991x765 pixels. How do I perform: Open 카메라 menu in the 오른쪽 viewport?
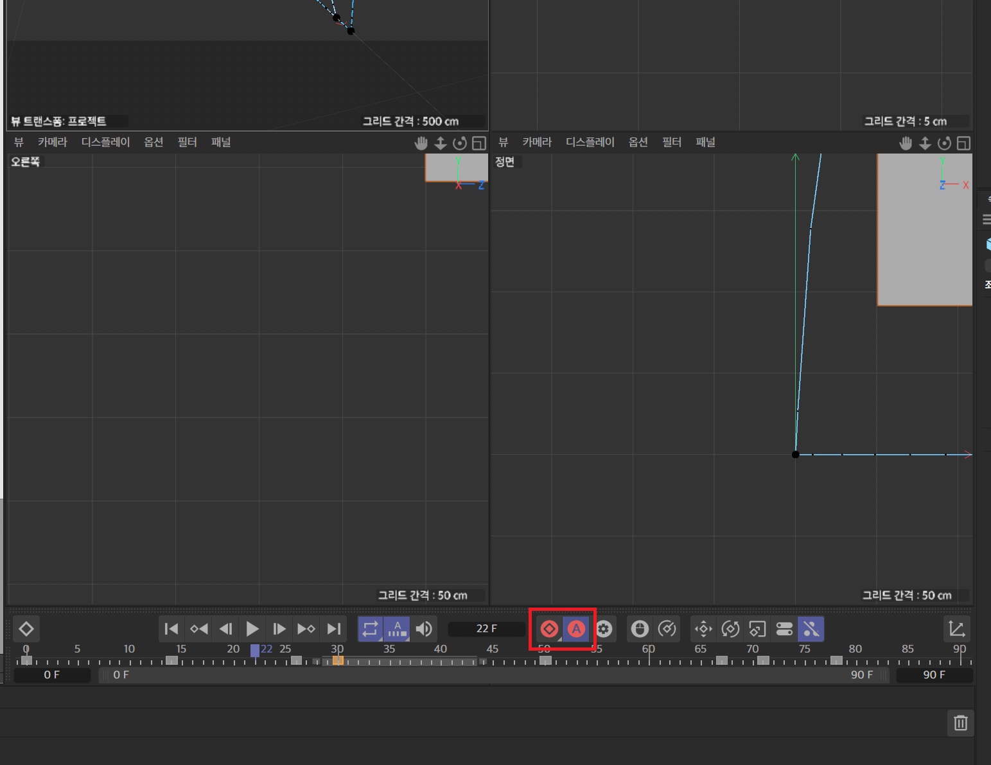(53, 143)
